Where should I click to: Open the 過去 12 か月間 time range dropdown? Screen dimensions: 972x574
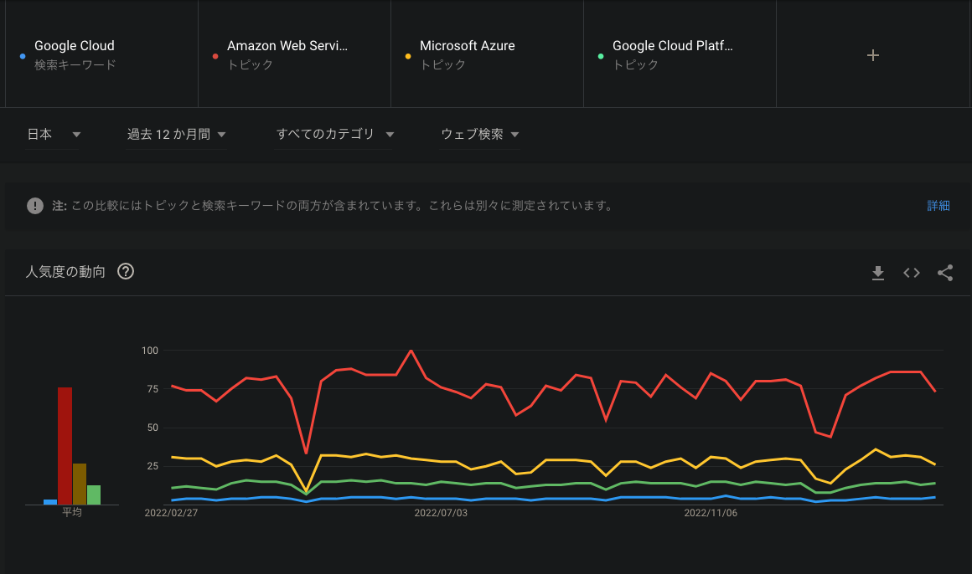176,135
